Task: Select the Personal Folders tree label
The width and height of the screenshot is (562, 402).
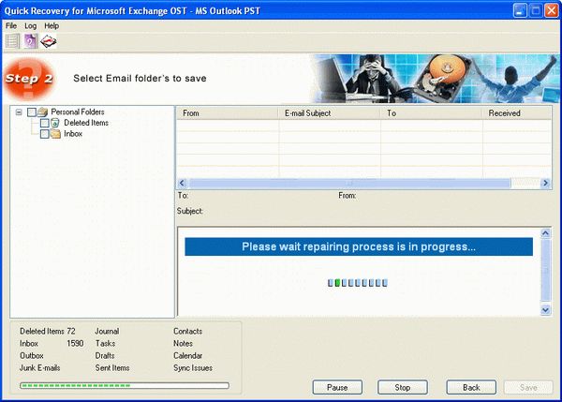Action: [x=78, y=112]
